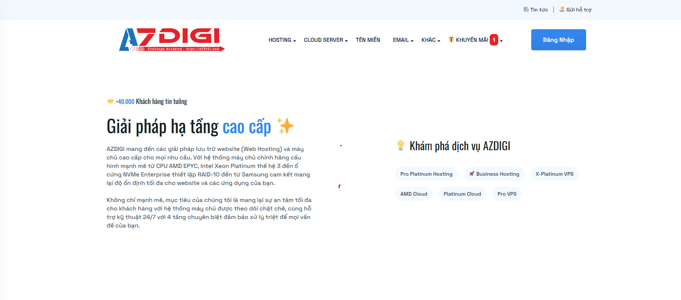Screen dimensions: 681x300
Task: Expand the KHUYẾN MÃI dropdown arrow
Action: tap(501, 41)
